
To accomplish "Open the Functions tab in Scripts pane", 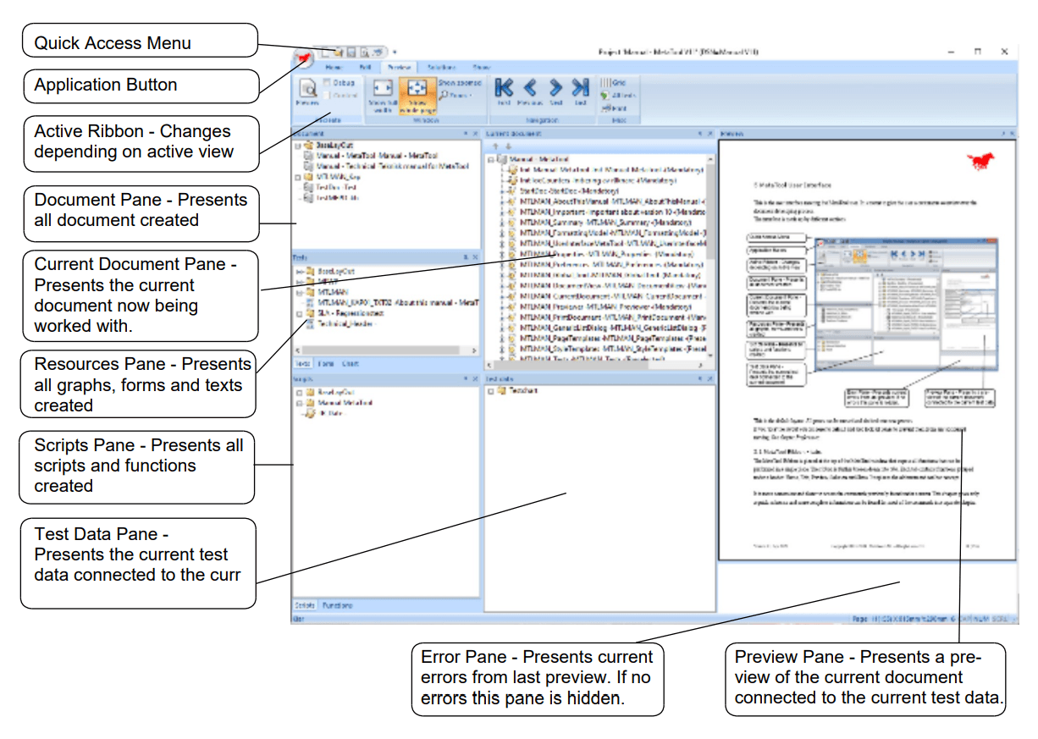I will pos(337,606).
